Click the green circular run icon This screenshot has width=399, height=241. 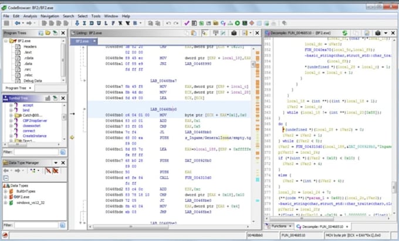238,23
